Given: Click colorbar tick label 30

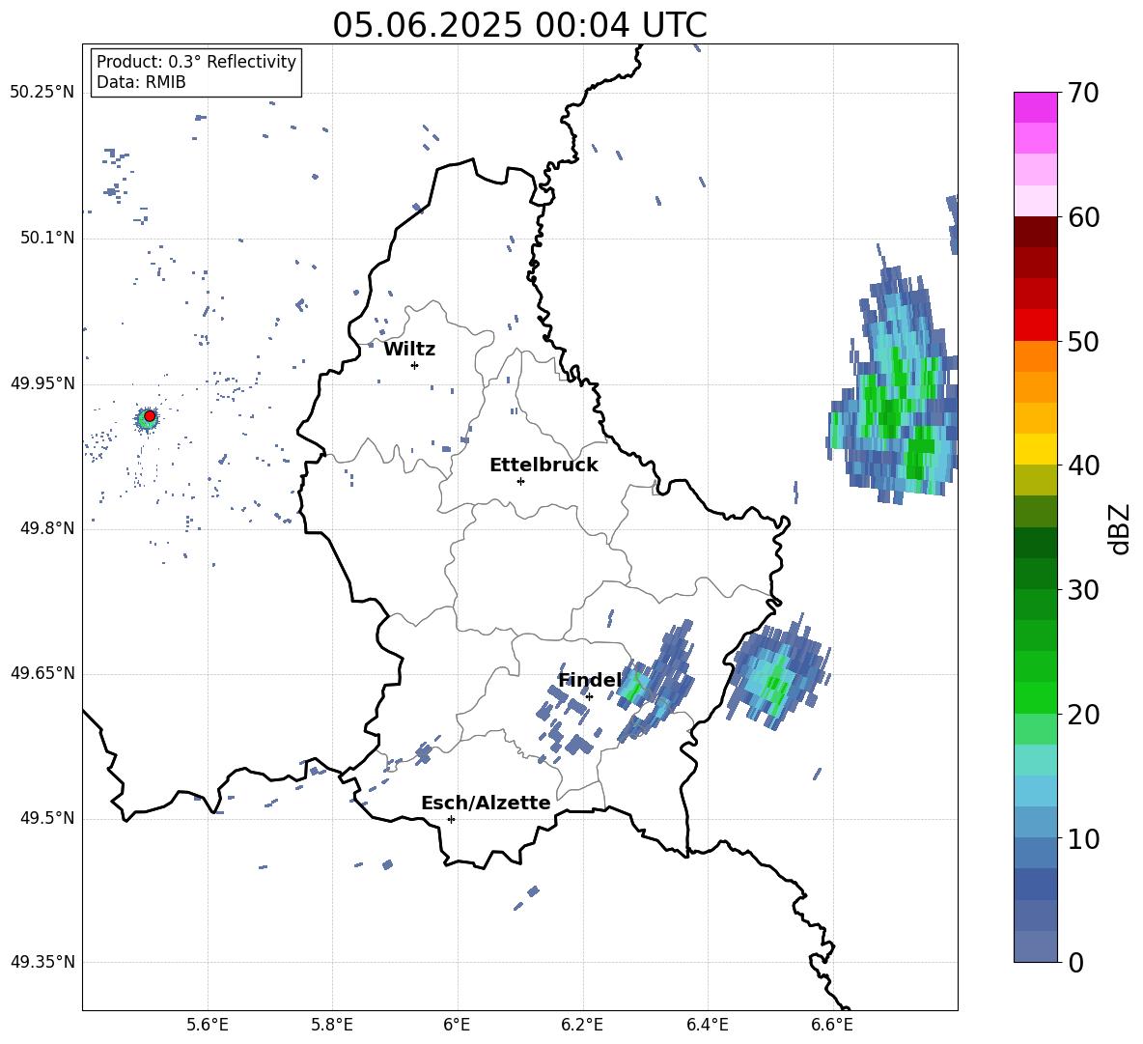Looking at the screenshot, I should pos(1082,589).
